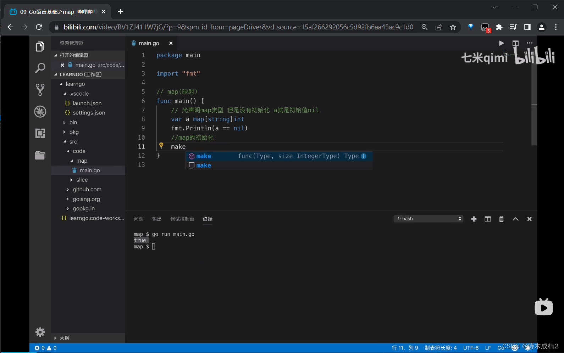Select the Terminal panel tab
Viewport: 564px width, 353px height.
tap(208, 219)
